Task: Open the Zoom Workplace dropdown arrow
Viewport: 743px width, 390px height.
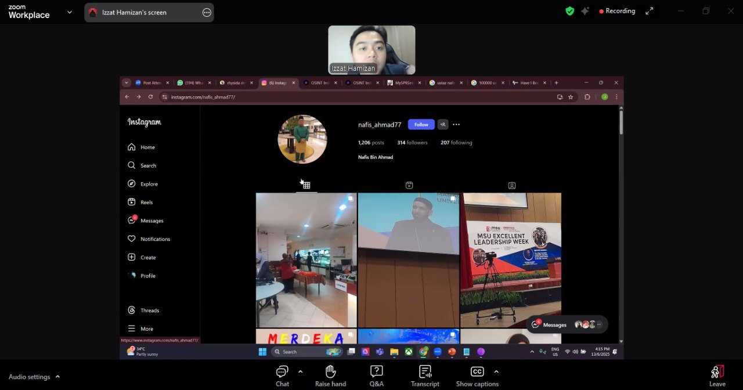Action: coord(70,12)
